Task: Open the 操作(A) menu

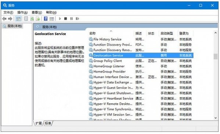Action: point(22,12)
